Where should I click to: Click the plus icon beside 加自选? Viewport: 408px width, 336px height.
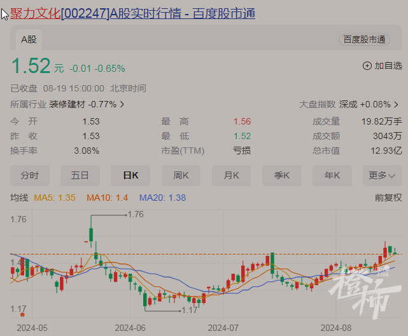pos(367,66)
